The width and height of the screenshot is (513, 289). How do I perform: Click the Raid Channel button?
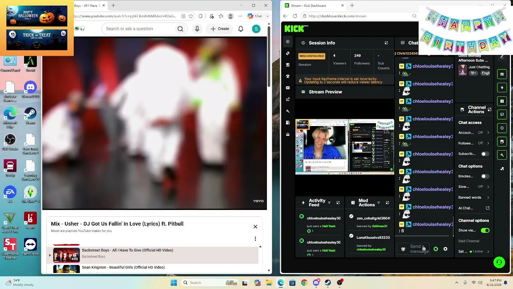coord(469,241)
